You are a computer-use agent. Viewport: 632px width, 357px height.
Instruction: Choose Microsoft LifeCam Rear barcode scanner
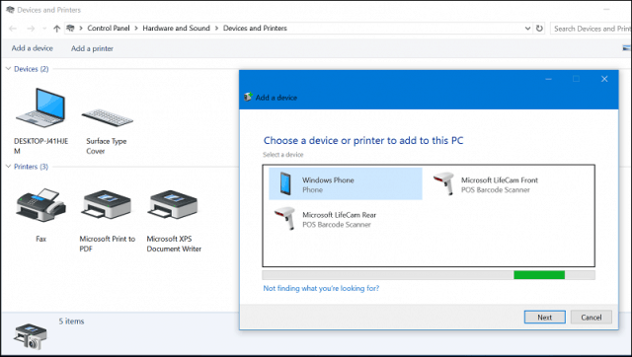click(x=325, y=219)
